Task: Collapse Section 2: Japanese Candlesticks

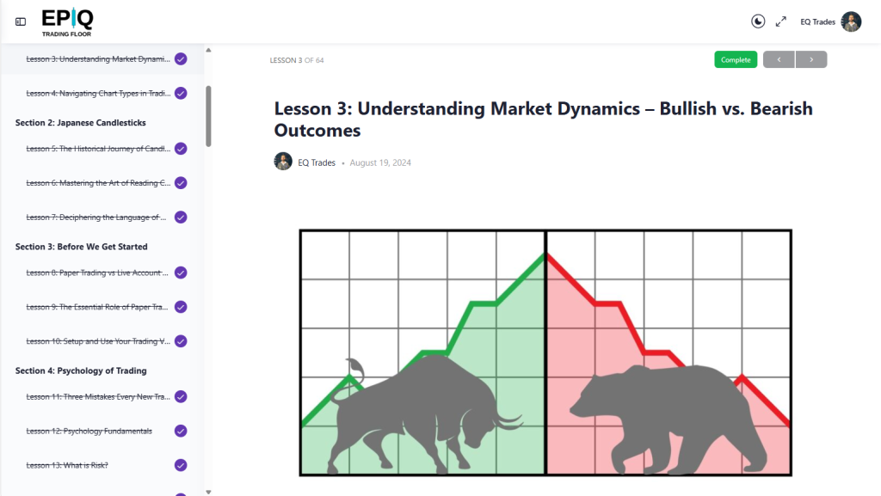Action: click(x=80, y=122)
